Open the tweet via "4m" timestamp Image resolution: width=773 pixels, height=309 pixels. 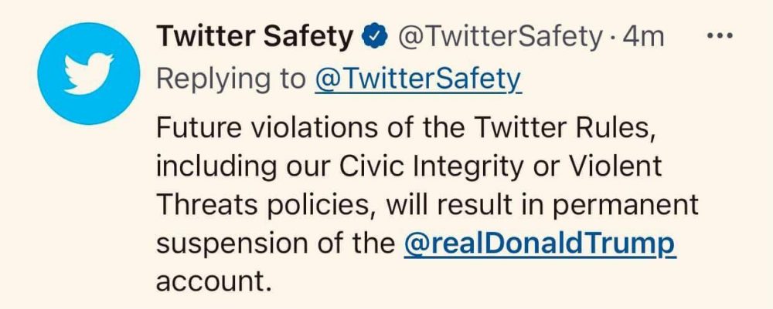point(643,36)
